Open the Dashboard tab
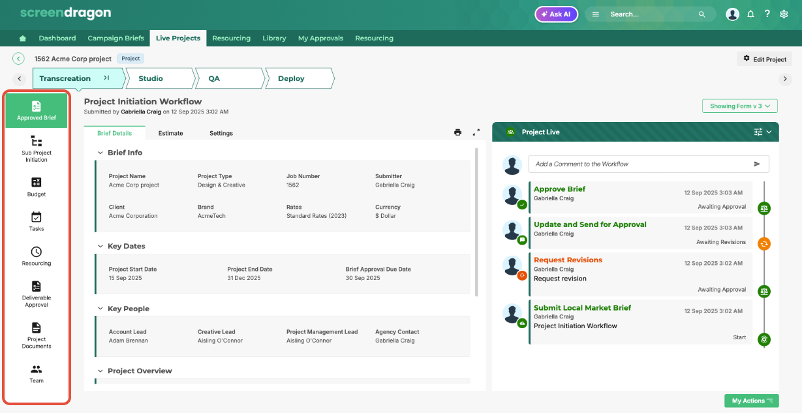 [x=57, y=38]
